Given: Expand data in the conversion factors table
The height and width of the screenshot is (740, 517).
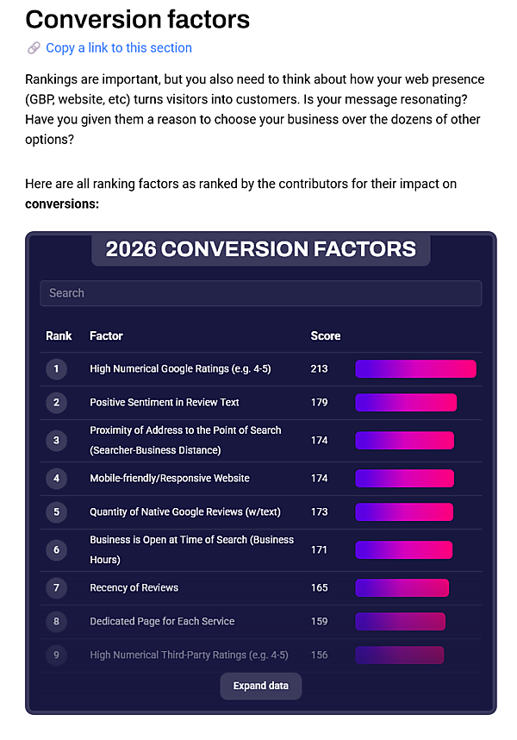Looking at the screenshot, I should (260, 687).
